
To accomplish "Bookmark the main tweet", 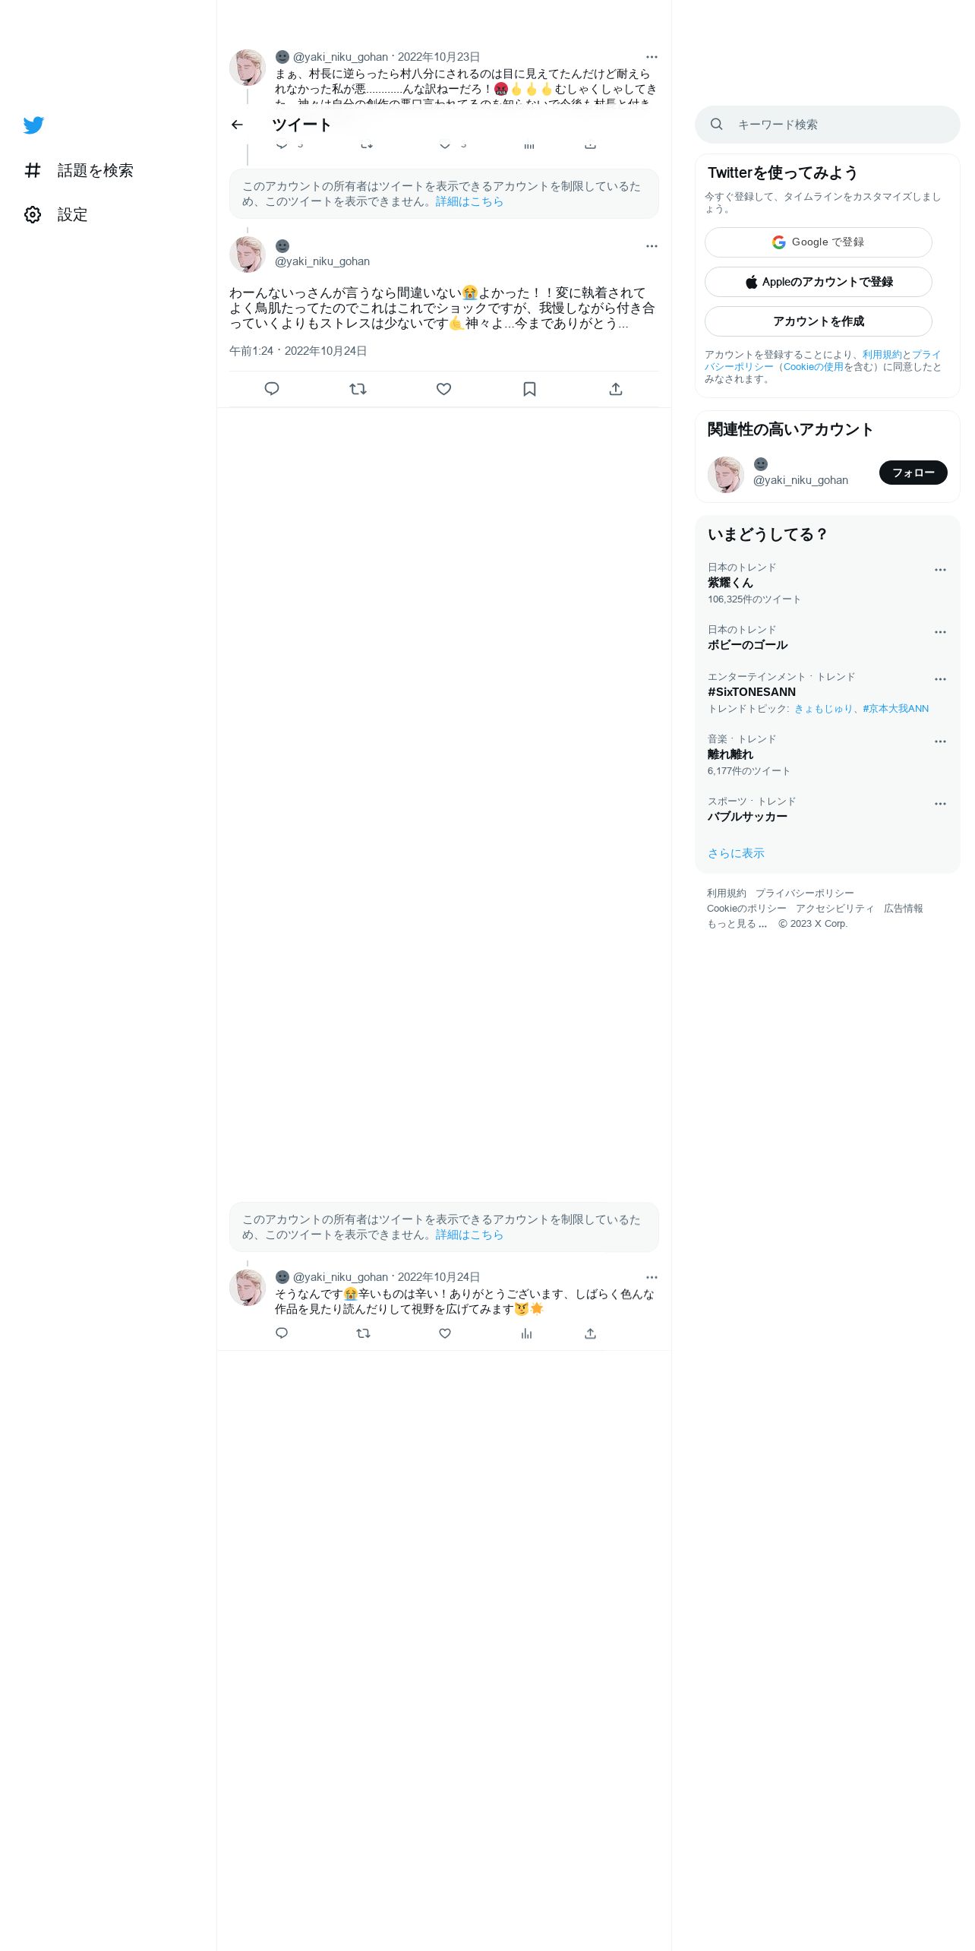I will [x=530, y=389].
